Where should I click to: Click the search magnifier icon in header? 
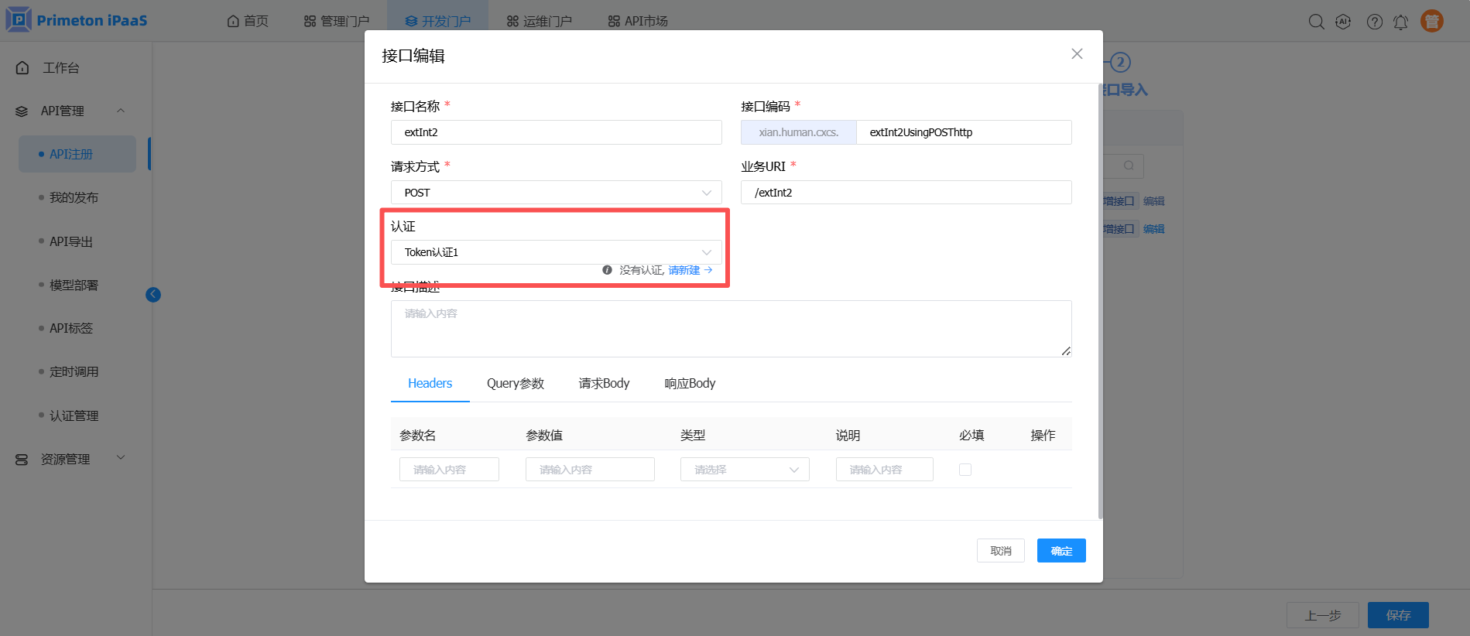[1316, 22]
